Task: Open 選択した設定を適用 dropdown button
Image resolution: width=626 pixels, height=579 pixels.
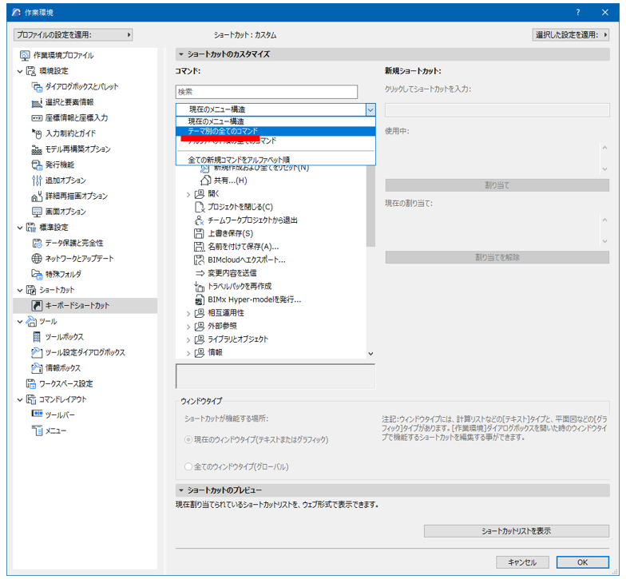Action: [x=570, y=35]
